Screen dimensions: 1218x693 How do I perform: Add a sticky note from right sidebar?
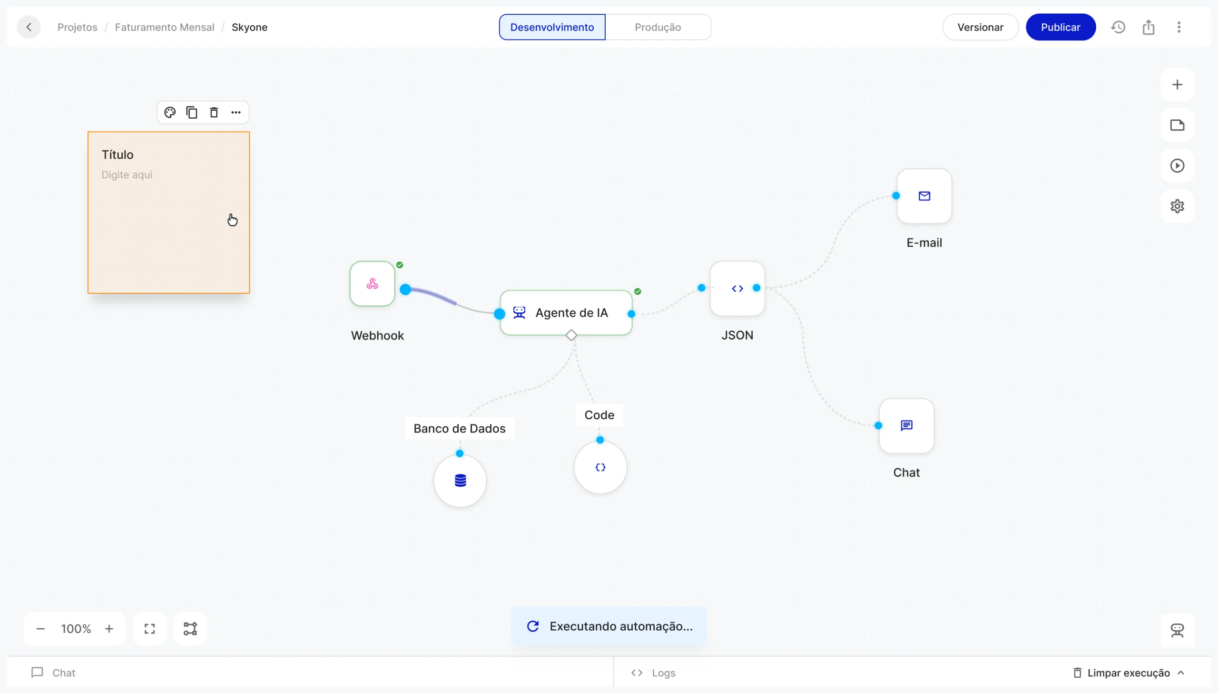[x=1177, y=125]
